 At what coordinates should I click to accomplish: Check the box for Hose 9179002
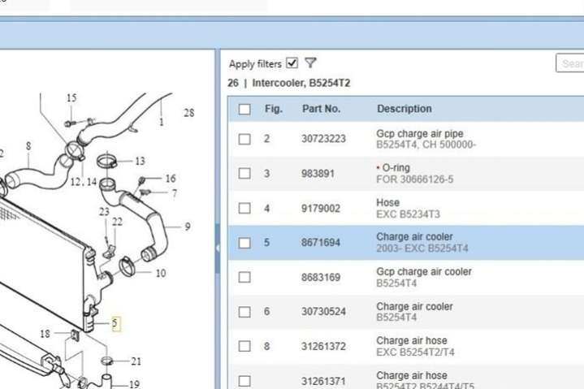click(244, 208)
